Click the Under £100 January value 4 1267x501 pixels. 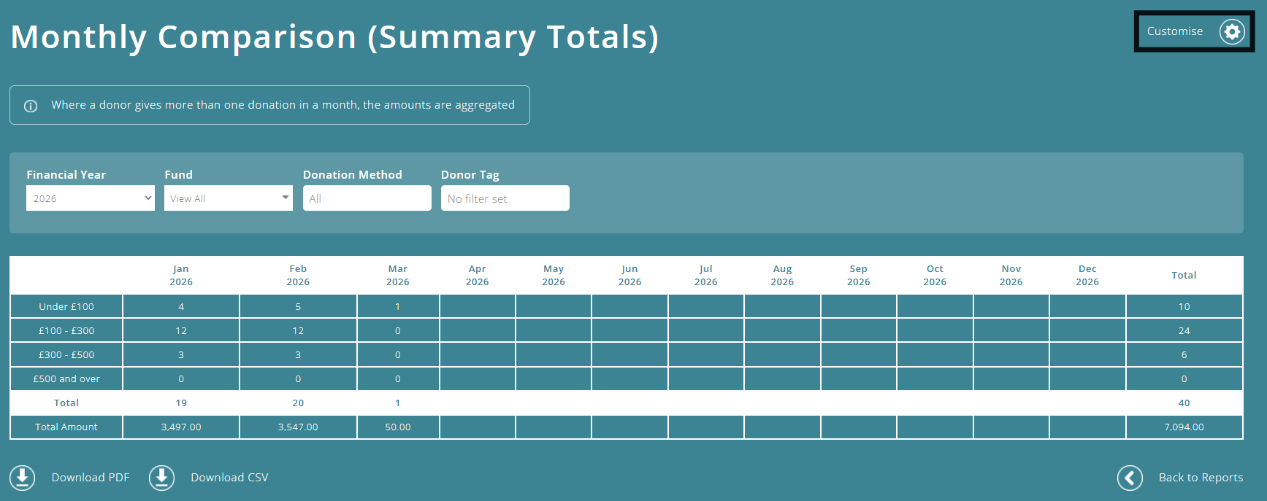click(x=181, y=307)
